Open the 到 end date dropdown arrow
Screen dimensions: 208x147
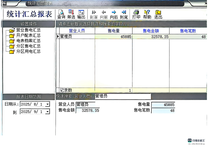coord(47,112)
